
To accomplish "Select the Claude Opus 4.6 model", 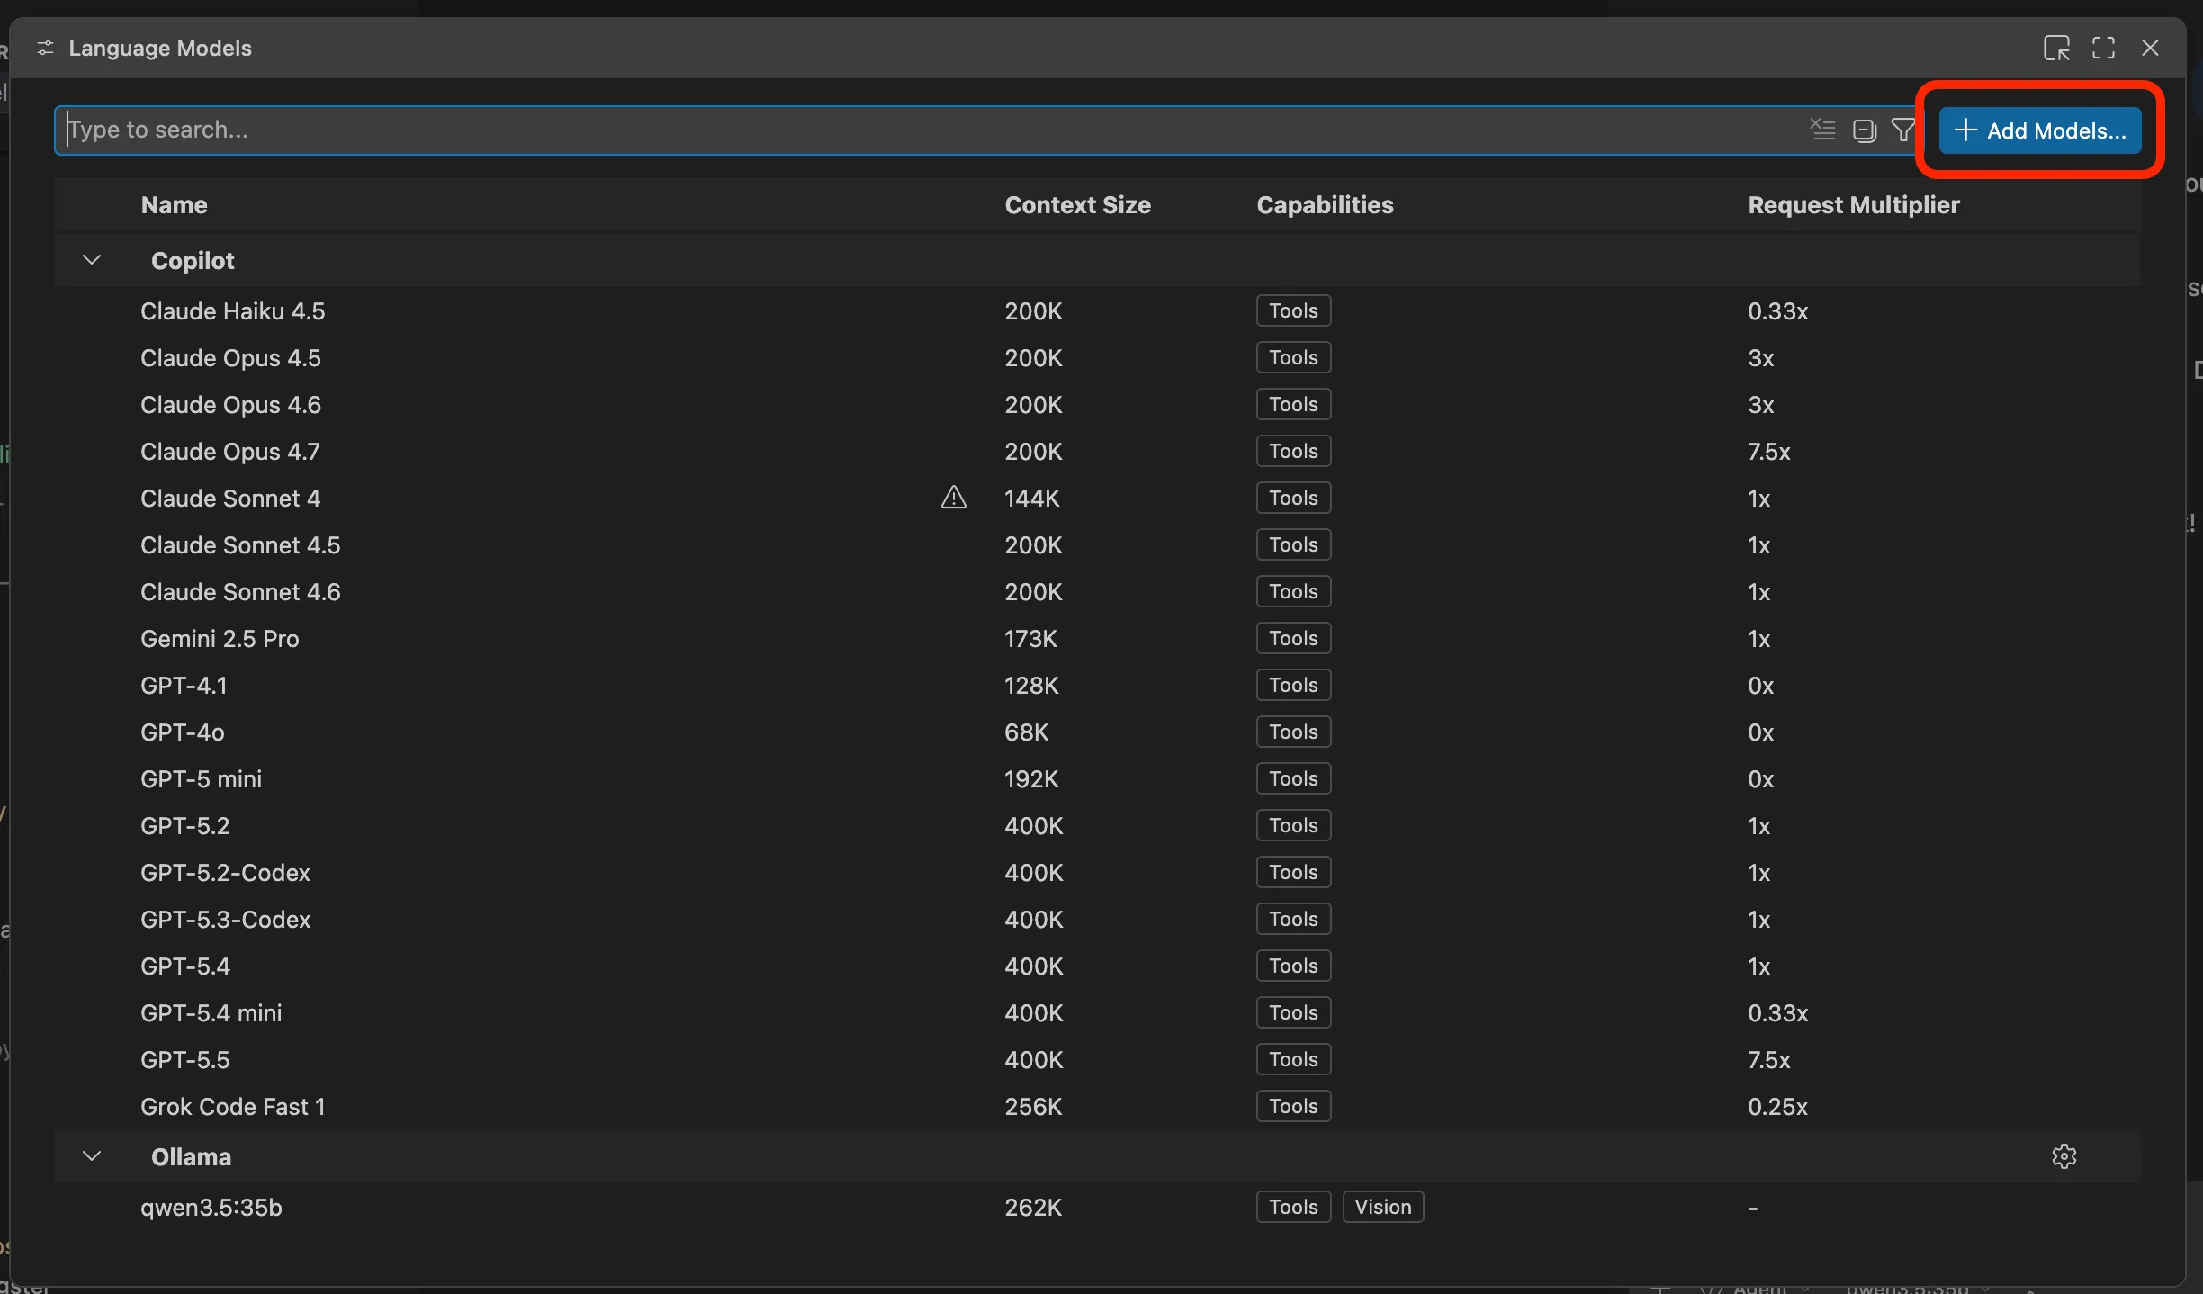I will pos(1097,405).
